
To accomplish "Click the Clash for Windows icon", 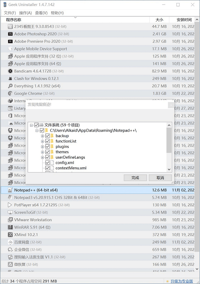I will pos(11,79).
